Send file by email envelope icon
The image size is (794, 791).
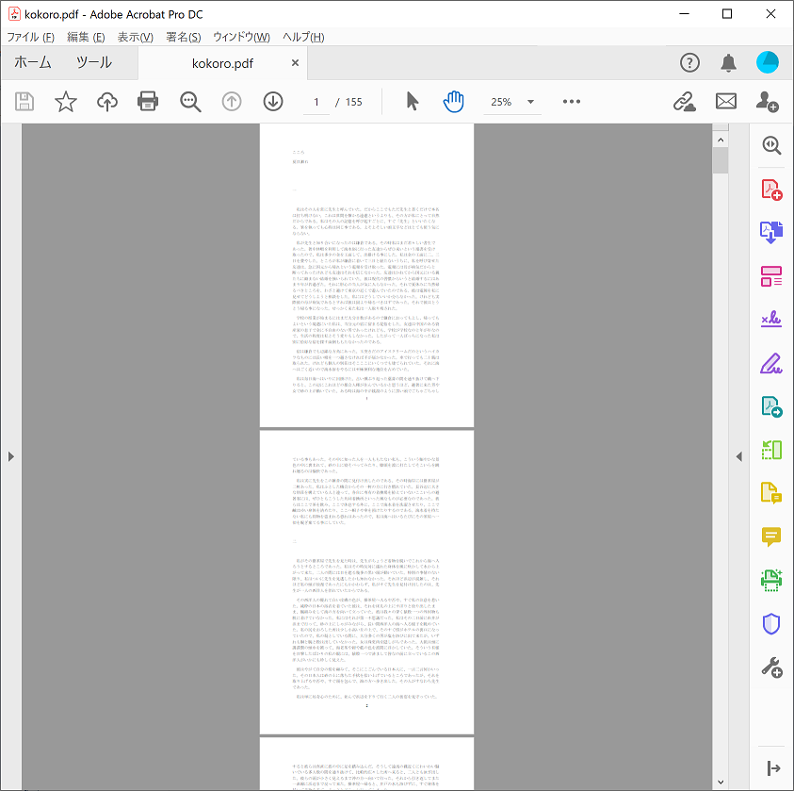(726, 101)
